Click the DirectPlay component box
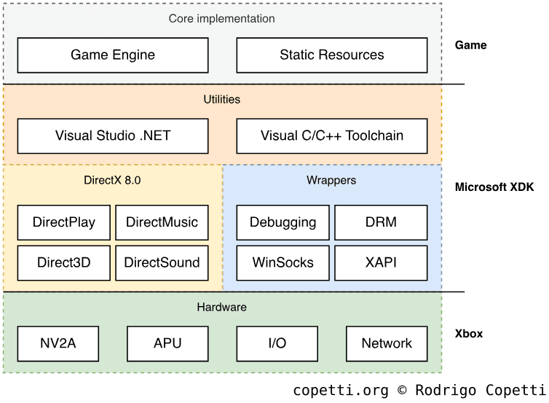 pyautogui.click(x=64, y=222)
